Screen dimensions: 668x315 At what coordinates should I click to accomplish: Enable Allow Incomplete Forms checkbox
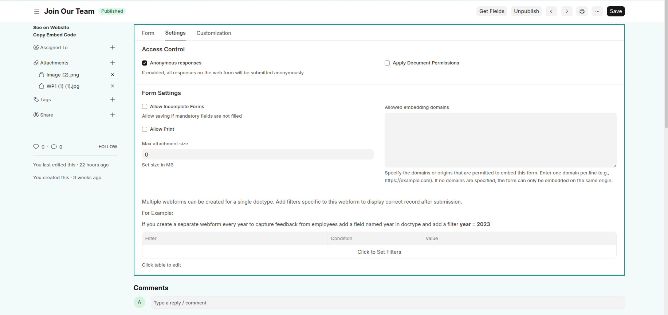[145, 106]
